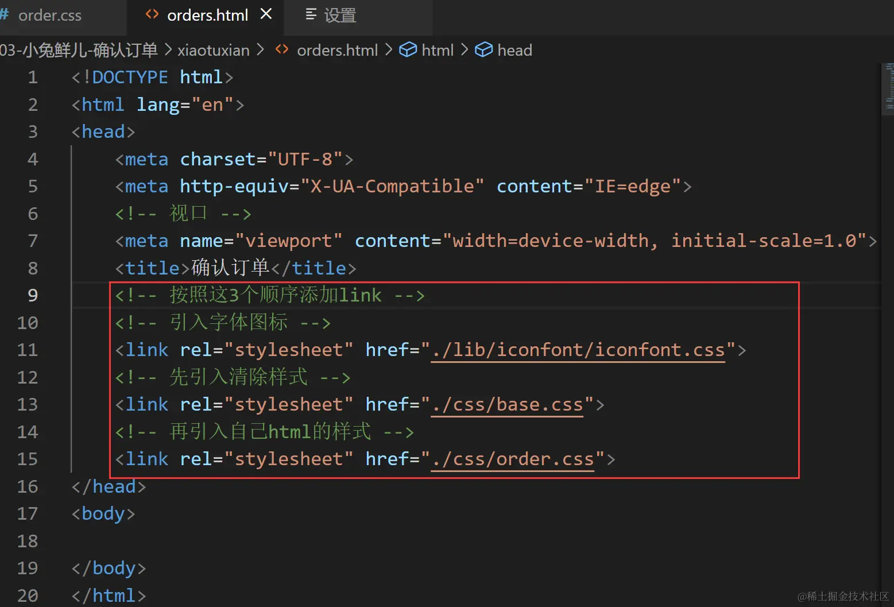This screenshot has width=894, height=607.
Task: Click the closing html tag
Action: 109,596
